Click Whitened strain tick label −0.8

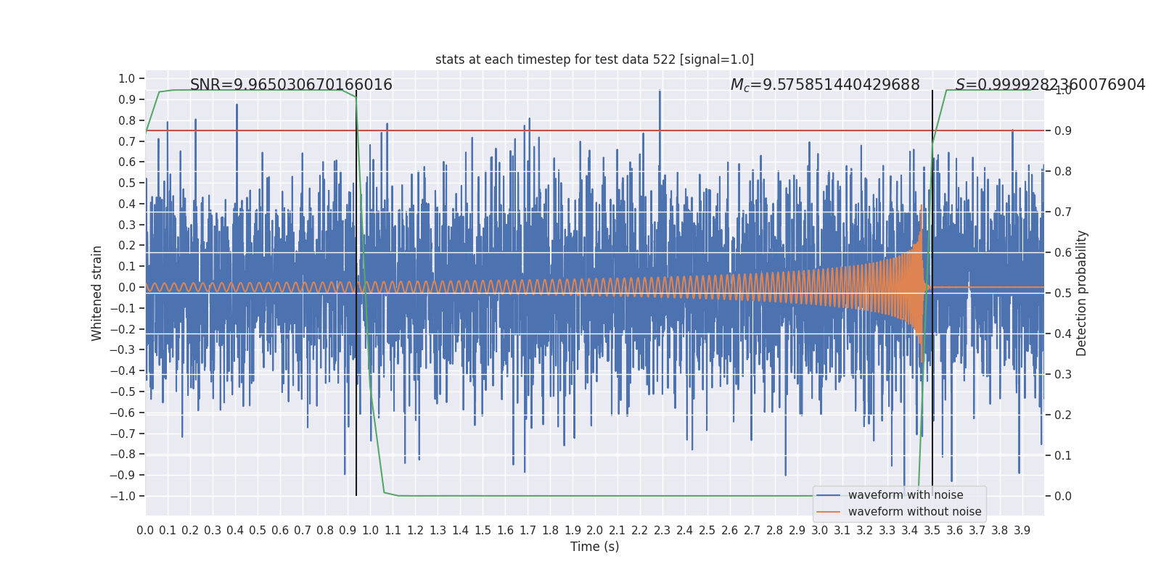(123, 455)
